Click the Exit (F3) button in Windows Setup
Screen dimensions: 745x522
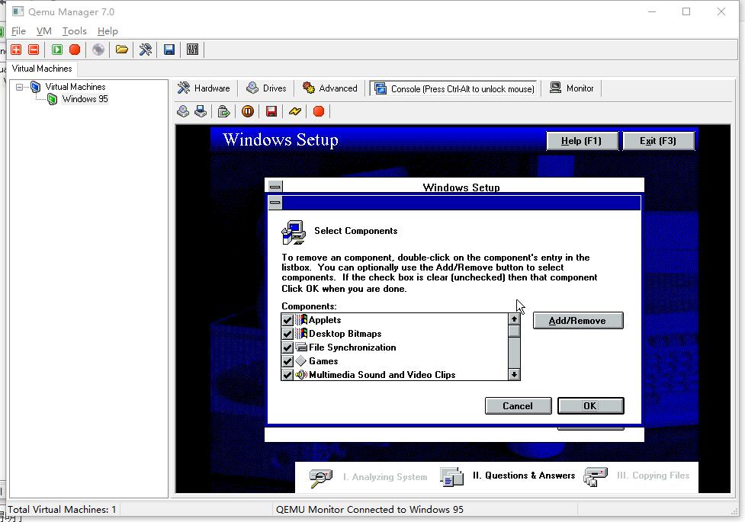(x=658, y=141)
